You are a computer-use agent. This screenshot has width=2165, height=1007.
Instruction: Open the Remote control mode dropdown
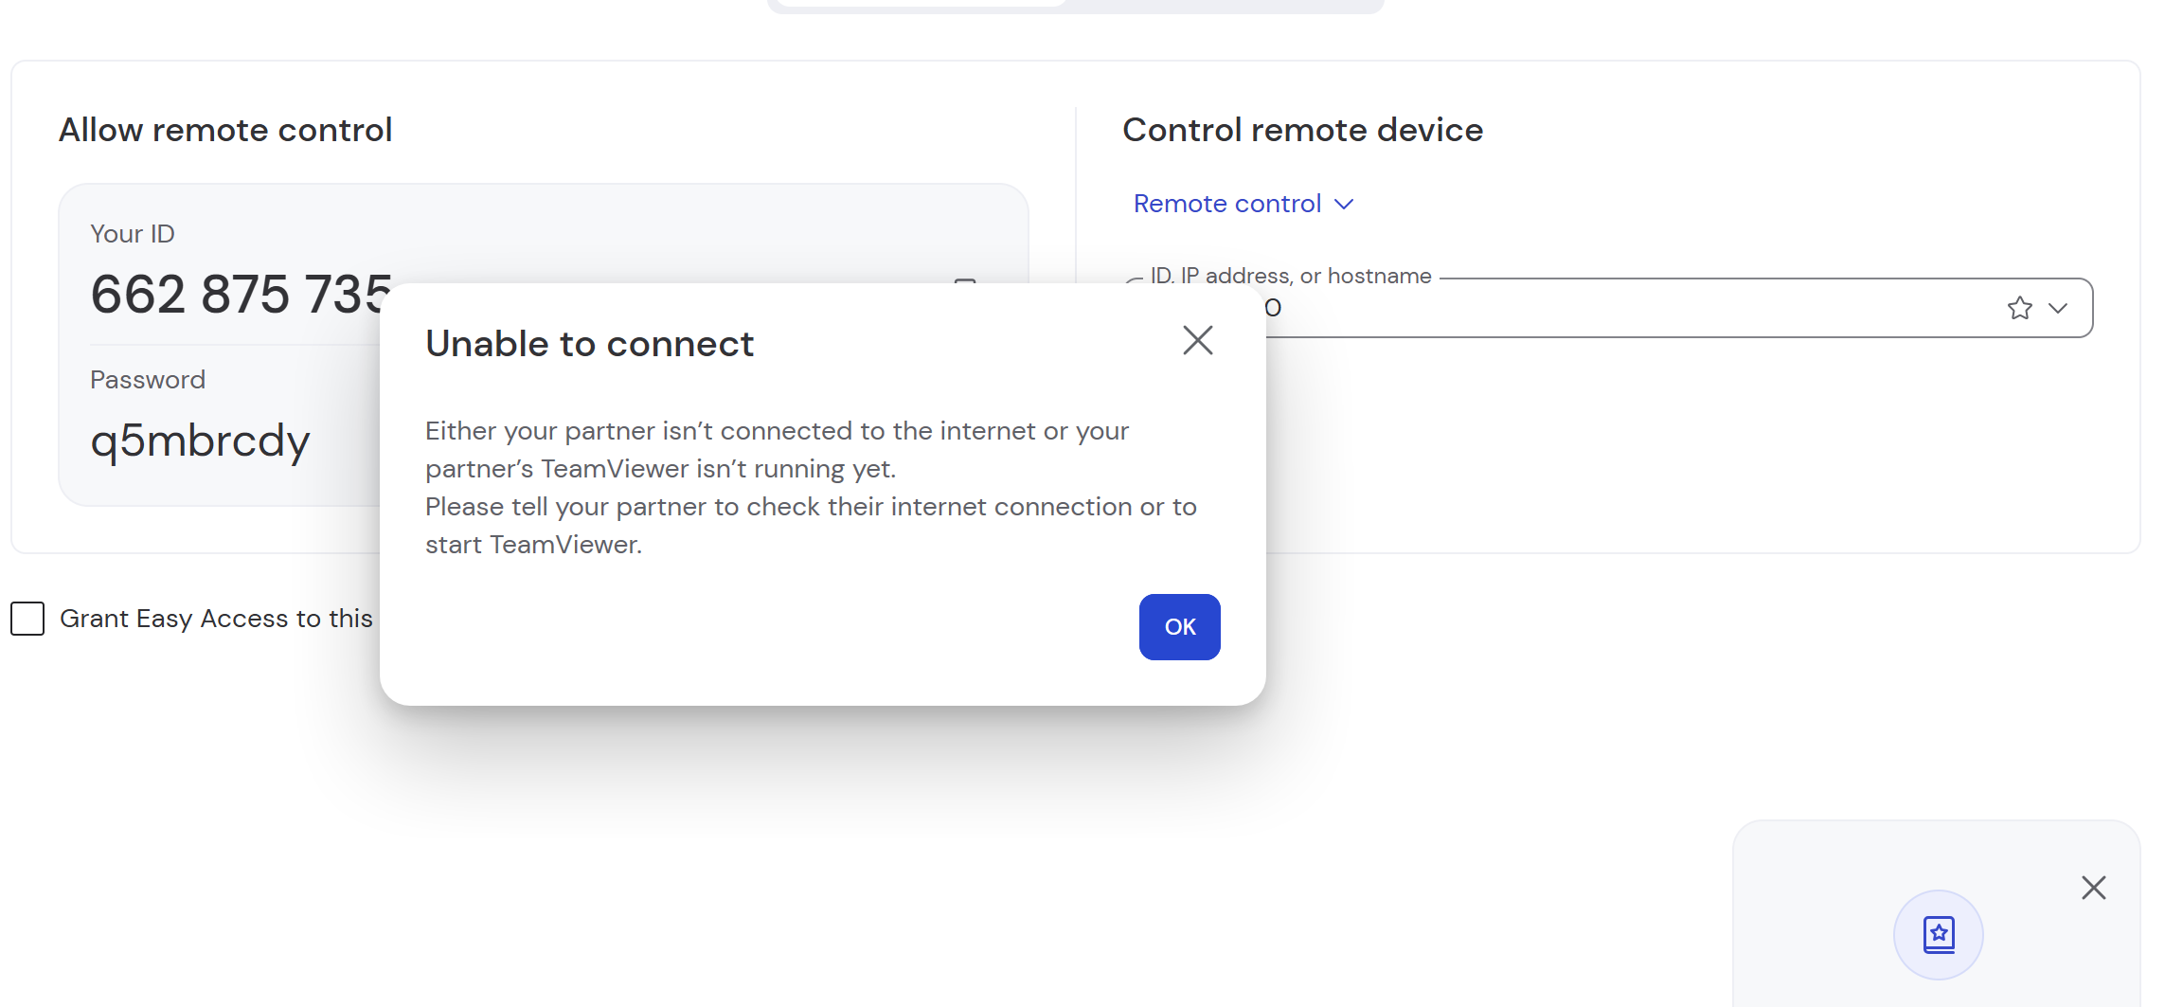click(x=1244, y=204)
